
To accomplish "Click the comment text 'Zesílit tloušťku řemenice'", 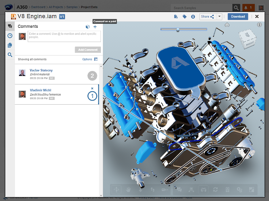I will click(x=45, y=94).
